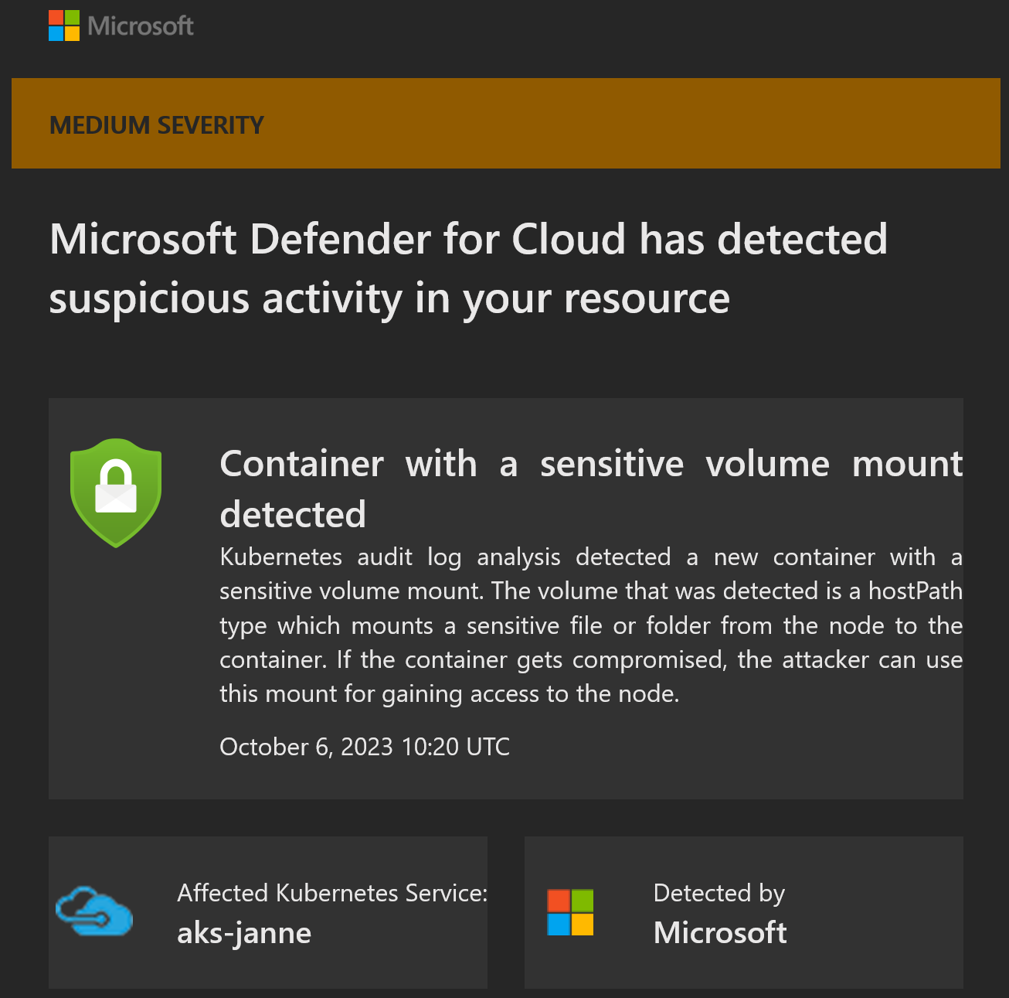Open 'Container with a sensitive volume mount' title

click(591, 464)
